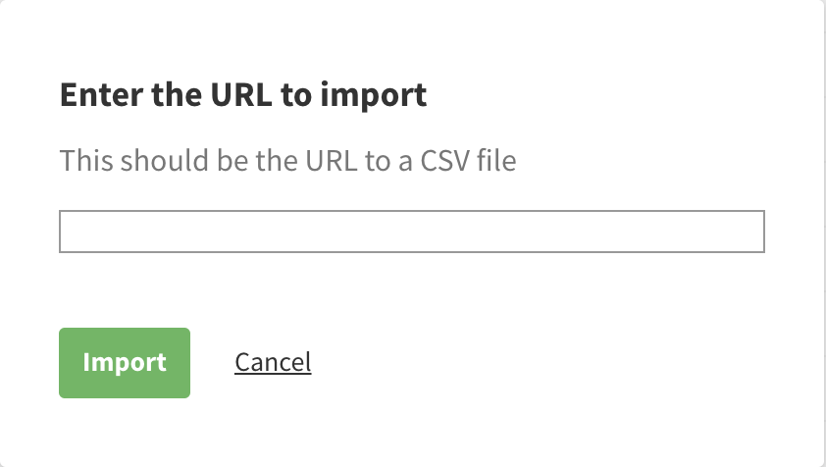The width and height of the screenshot is (826, 467).
Task: Dismiss the dialog using Cancel
Action: tap(273, 363)
